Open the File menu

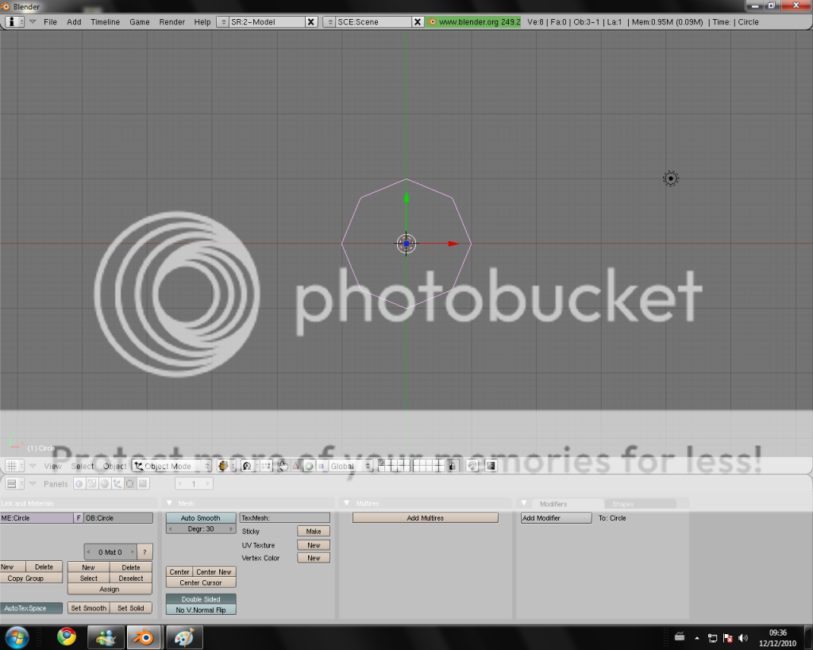(50, 21)
